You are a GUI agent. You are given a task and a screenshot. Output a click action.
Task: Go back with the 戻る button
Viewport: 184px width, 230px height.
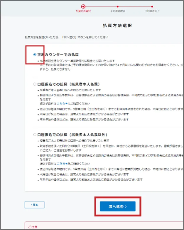point(34,204)
